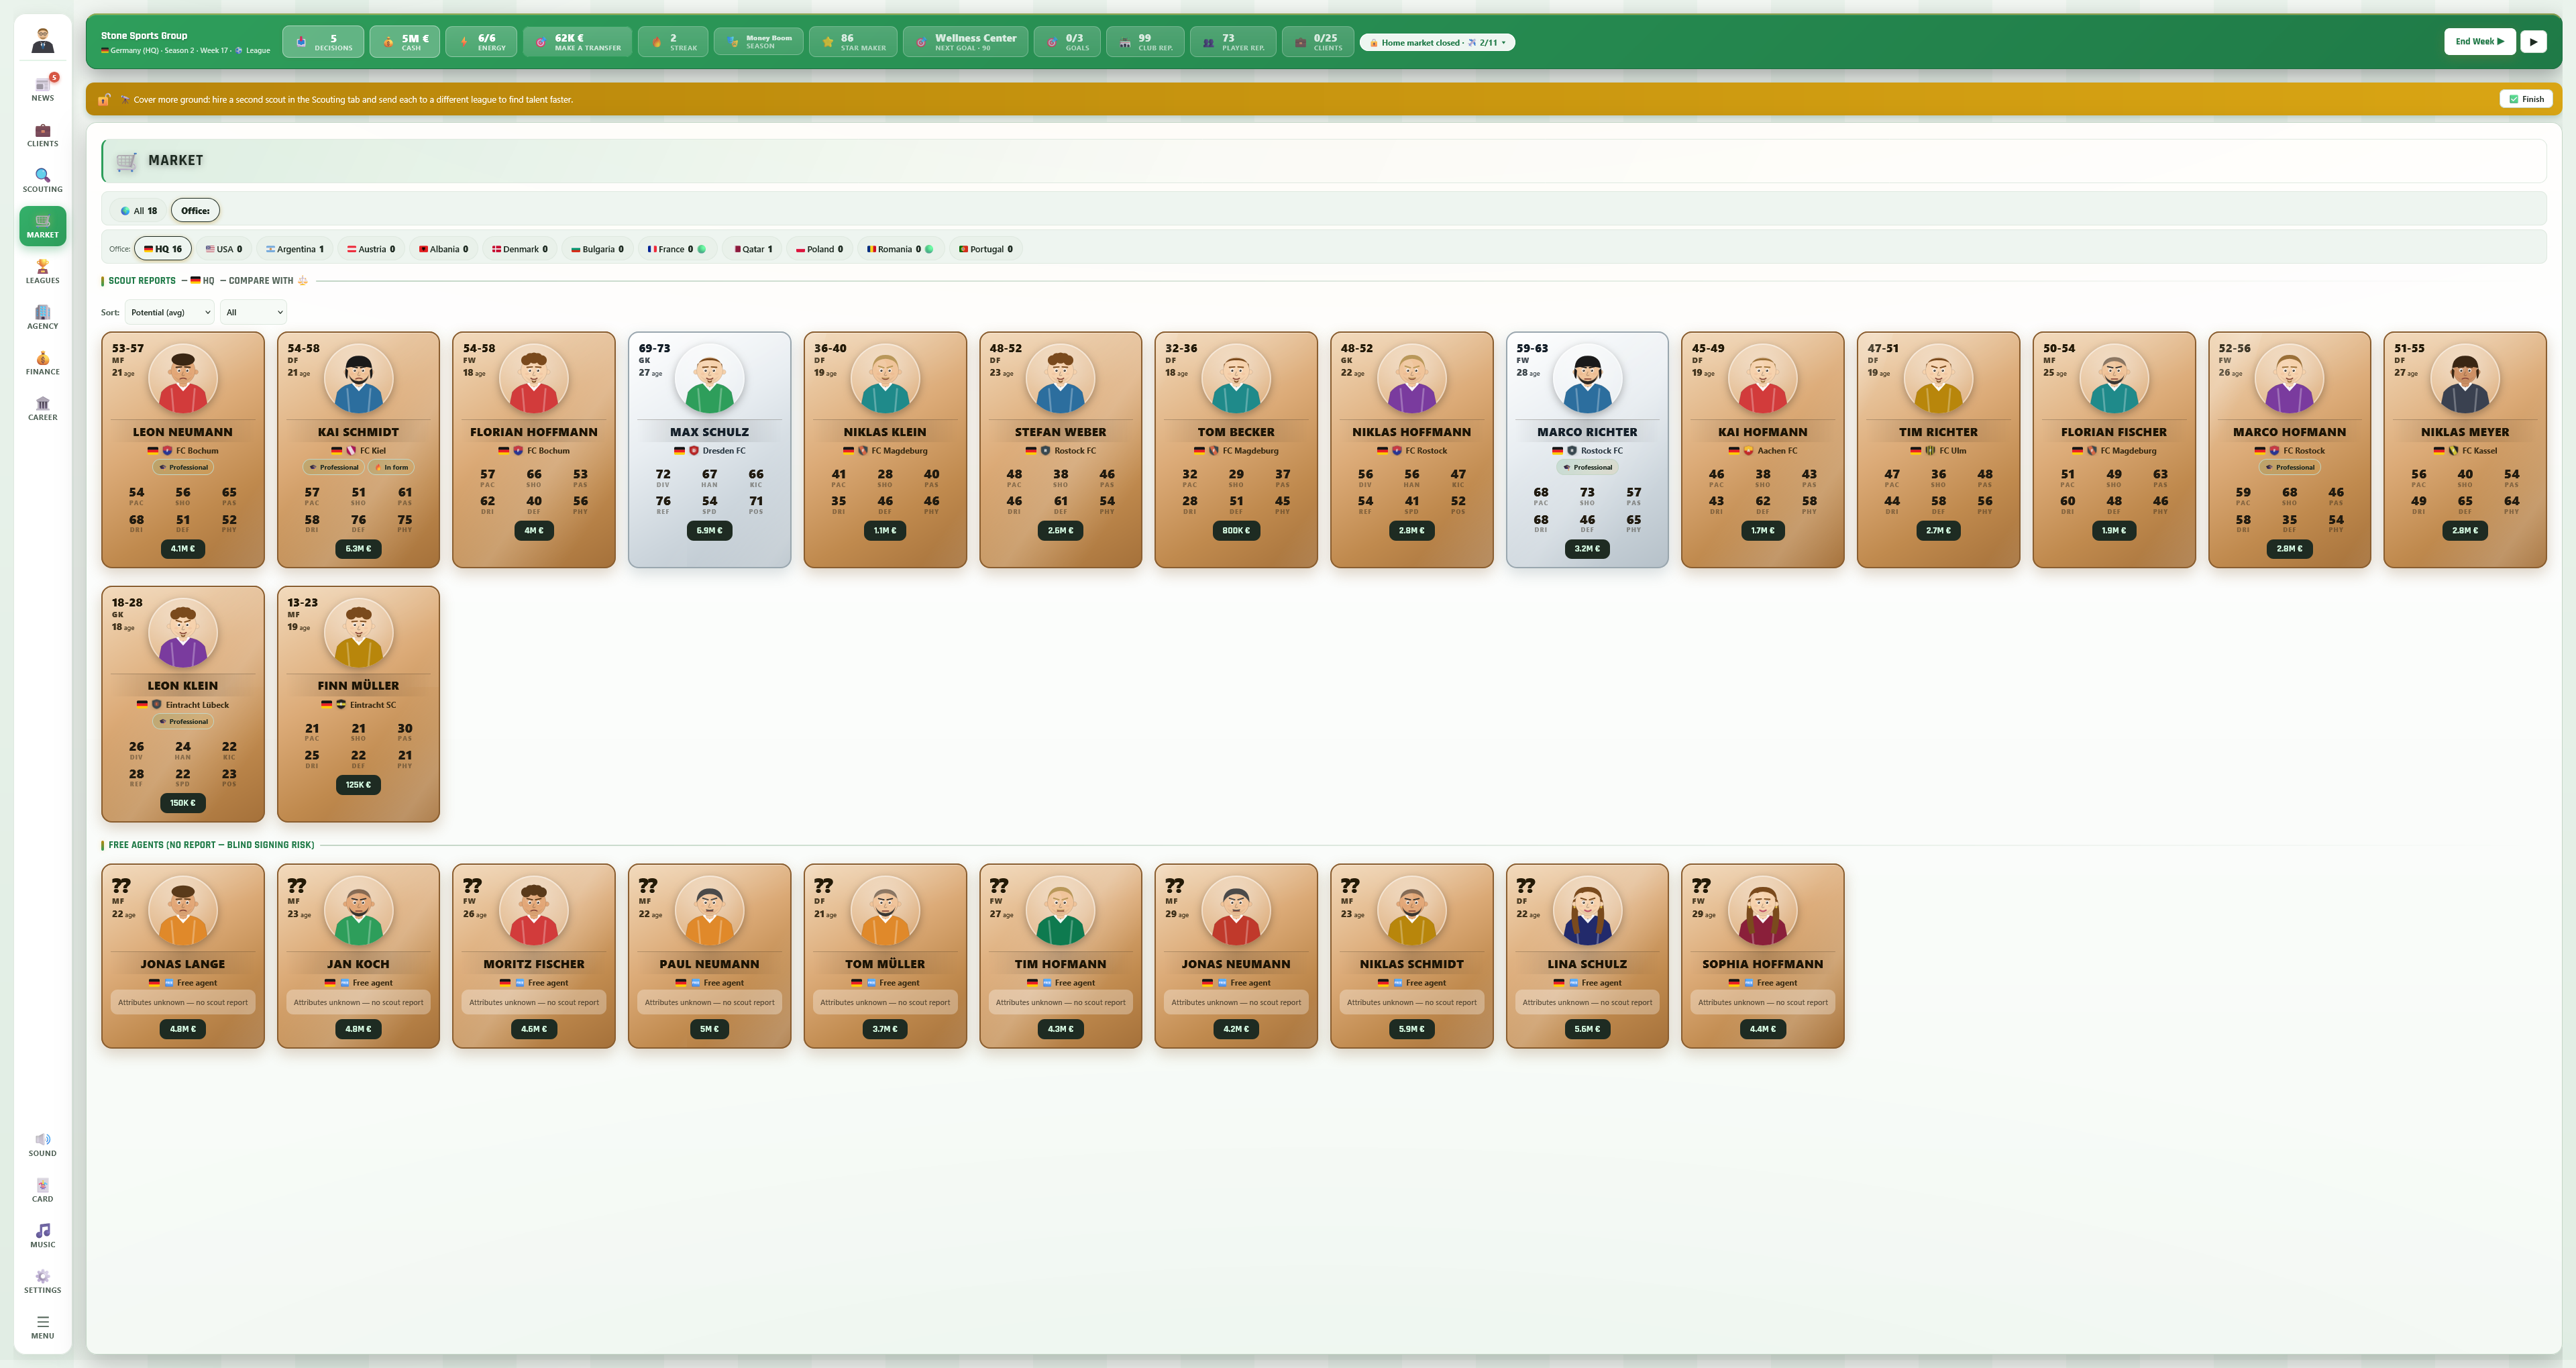Click the 99 Club Rep. chip
Image resolution: width=2576 pixels, height=1368 pixels.
point(1145,42)
